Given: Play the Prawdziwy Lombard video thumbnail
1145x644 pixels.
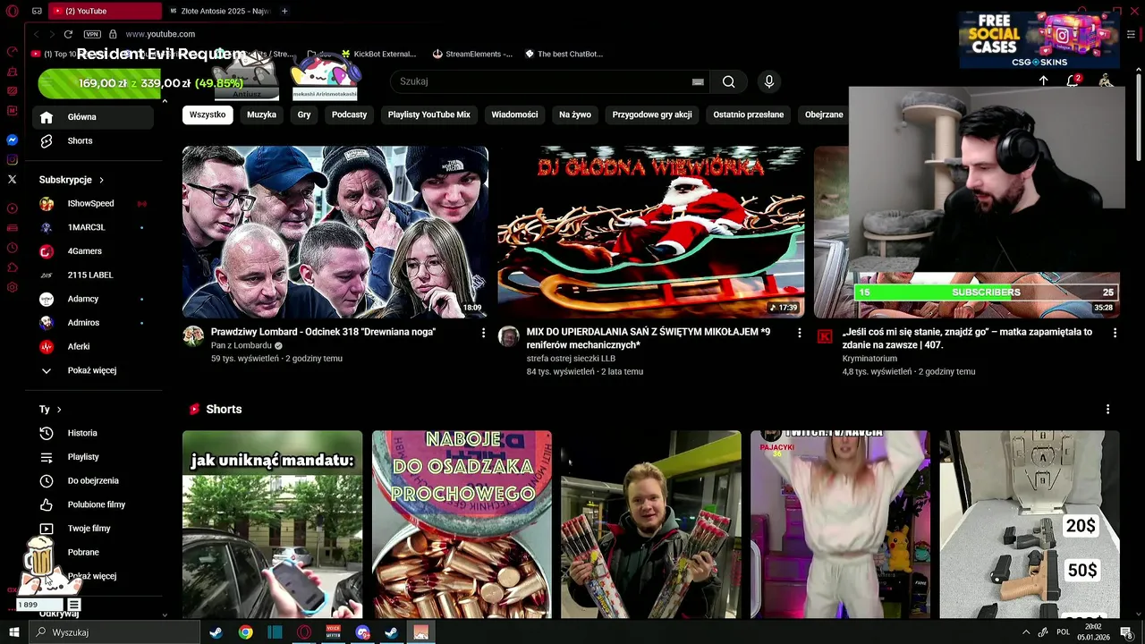Looking at the screenshot, I should [x=335, y=232].
